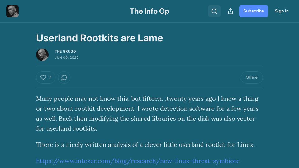The height and width of the screenshot is (168, 299).
Task: Click the share upload icon in header
Action: tap(230, 11)
